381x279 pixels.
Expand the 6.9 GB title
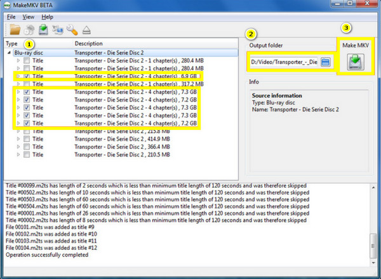(18, 76)
